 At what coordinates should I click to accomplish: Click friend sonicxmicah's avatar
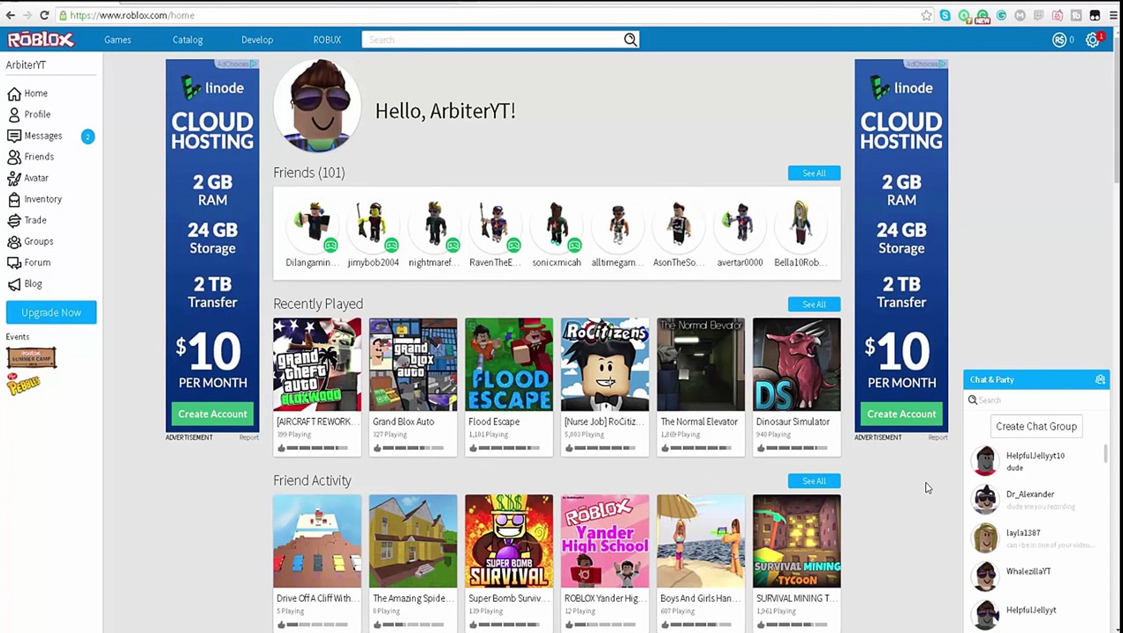[556, 225]
